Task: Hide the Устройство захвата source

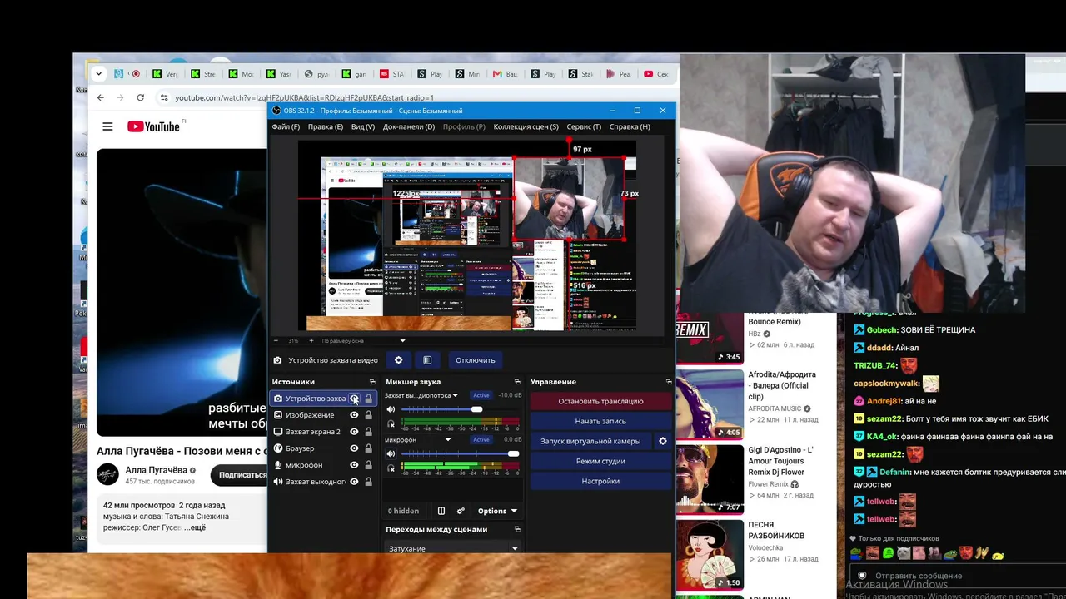Action: pyautogui.click(x=354, y=399)
